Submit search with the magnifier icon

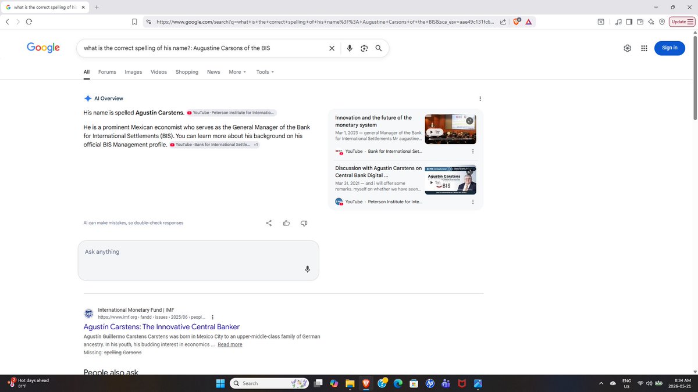tap(379, 48)
